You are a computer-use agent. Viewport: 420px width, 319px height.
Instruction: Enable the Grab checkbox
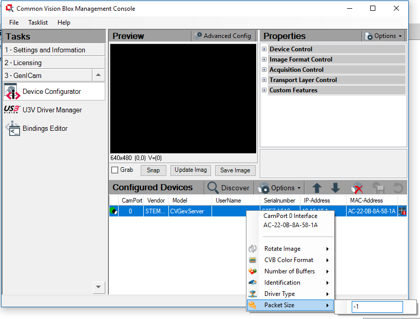114,170
